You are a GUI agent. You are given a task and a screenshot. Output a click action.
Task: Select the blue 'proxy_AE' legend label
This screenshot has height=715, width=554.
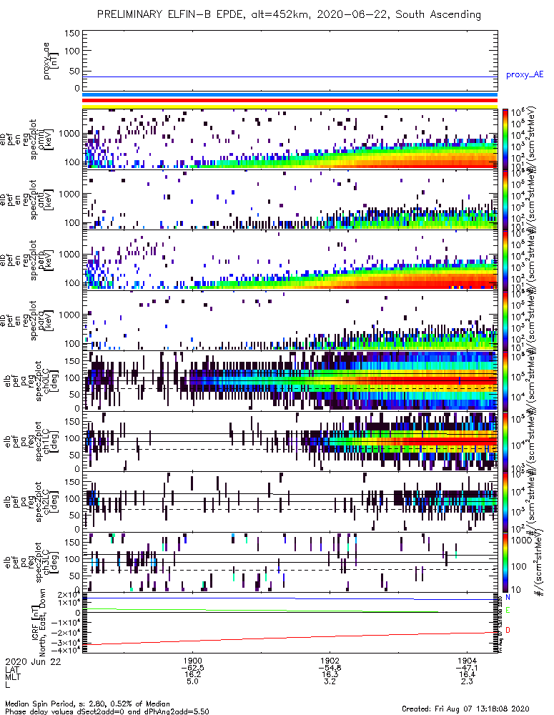(525, 75)
